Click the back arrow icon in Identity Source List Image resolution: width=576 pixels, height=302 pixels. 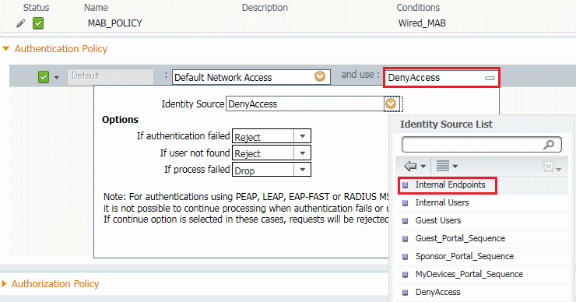point(410,166)
